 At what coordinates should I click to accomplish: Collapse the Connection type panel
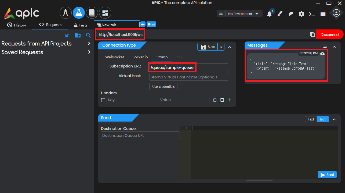click(230, 47)
